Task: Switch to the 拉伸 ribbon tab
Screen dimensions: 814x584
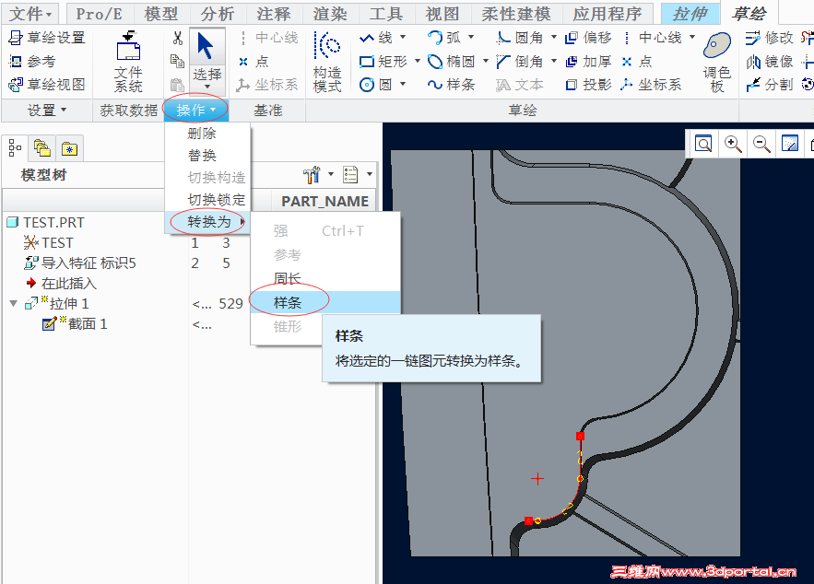Action: click(x=690, y=14)
